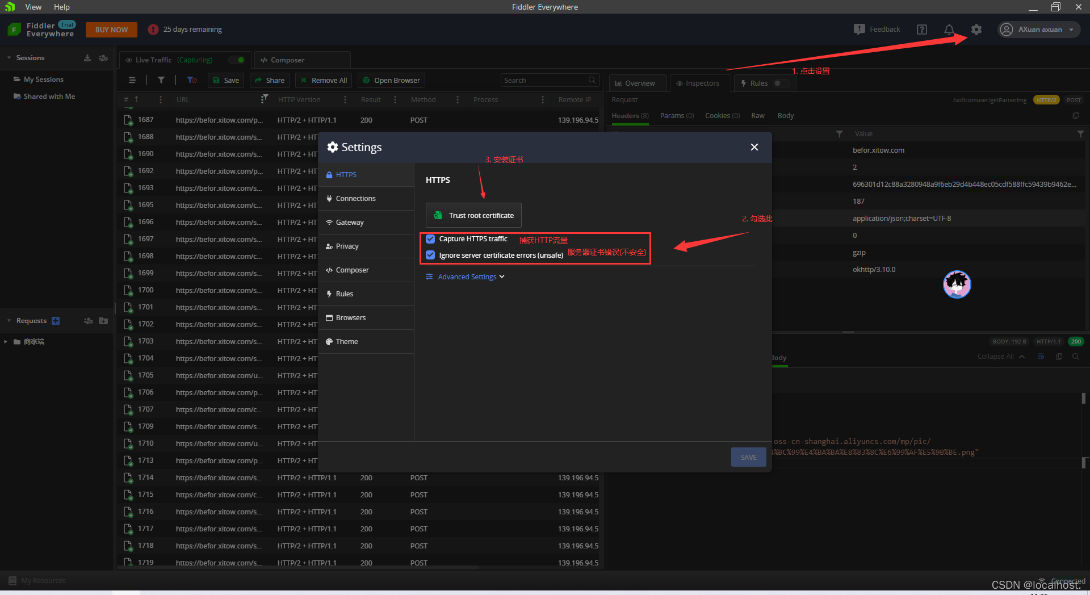Click the Share button

270,80
